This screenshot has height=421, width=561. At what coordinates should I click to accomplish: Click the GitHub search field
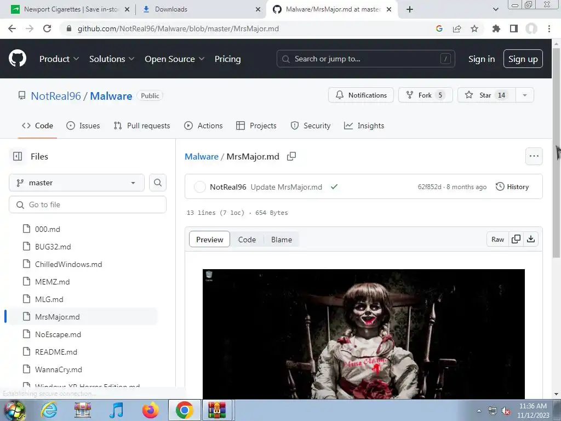coord(365,59)
